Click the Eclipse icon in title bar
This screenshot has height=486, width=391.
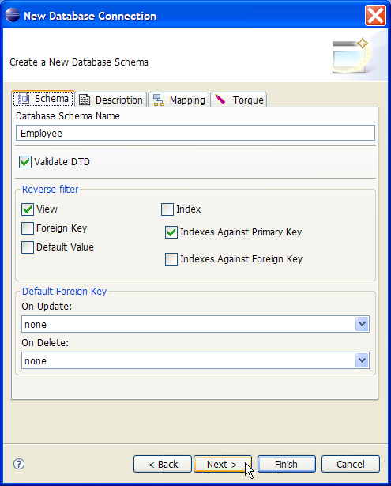(x=13, y=15)
